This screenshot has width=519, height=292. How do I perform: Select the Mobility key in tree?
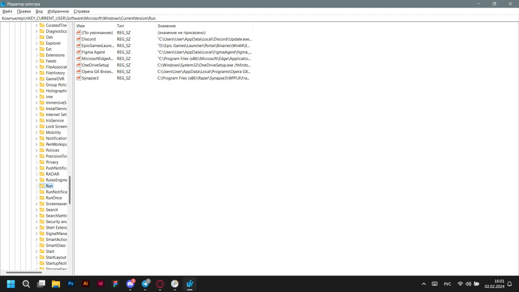53,132
